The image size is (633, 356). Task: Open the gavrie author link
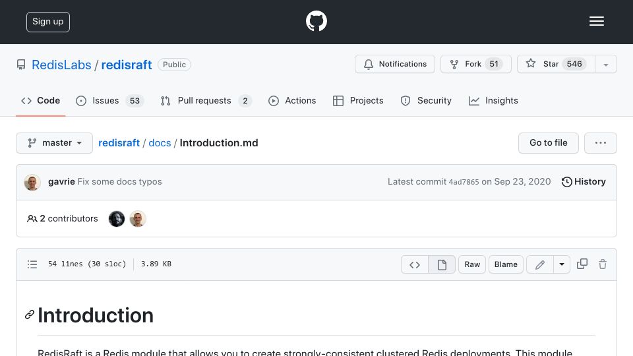tap(61, 182)
